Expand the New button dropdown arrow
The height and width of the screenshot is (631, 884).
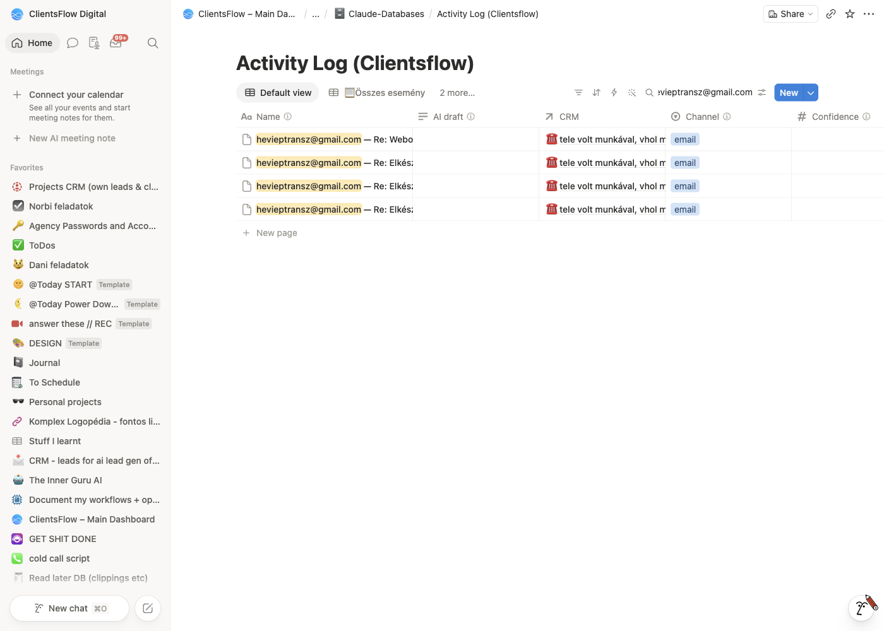coord(811,93)
